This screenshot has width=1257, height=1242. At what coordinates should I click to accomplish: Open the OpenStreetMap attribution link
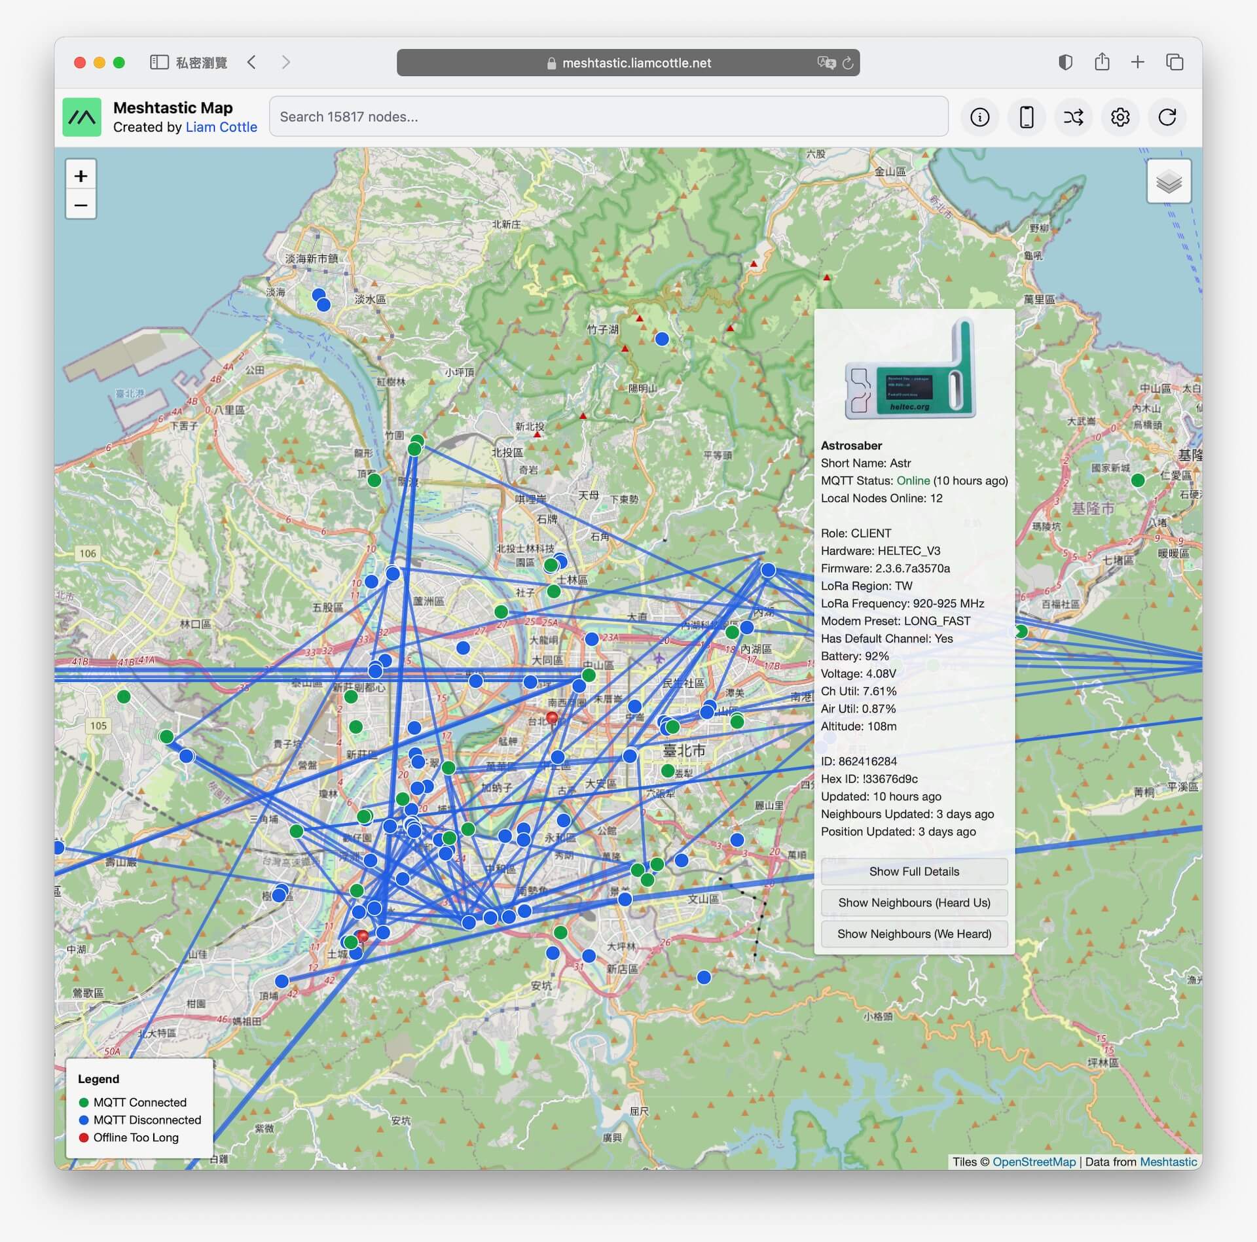tap(1034, 1162)
